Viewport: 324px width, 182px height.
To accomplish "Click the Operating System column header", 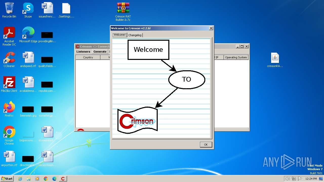I will pyautogui.click(x=236, y=57).
